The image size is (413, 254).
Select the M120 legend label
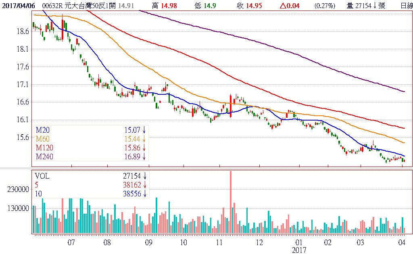(45, 148)
